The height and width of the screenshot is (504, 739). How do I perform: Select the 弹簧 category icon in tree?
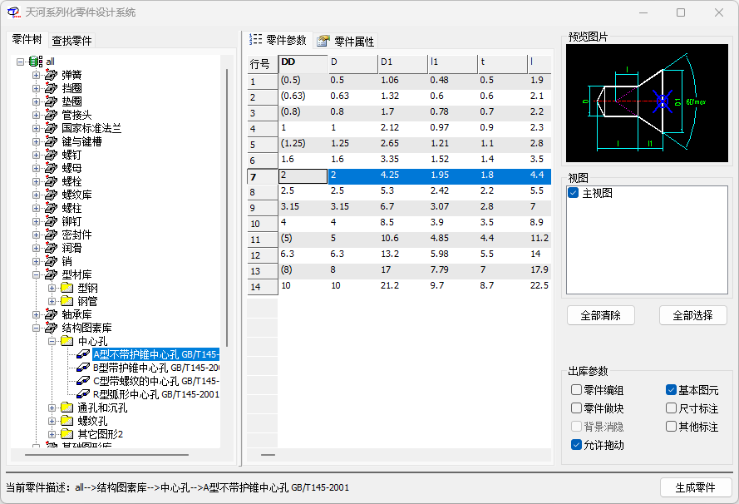(52, 75)
